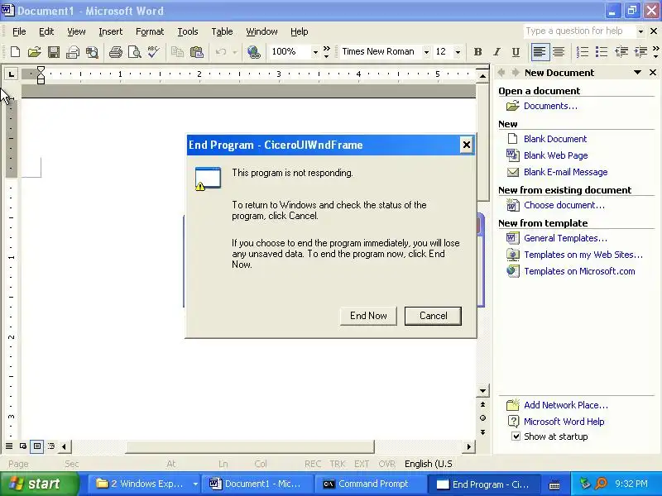
Task: Run Spelling and Grammar check icon
Action: coord(153,52)
